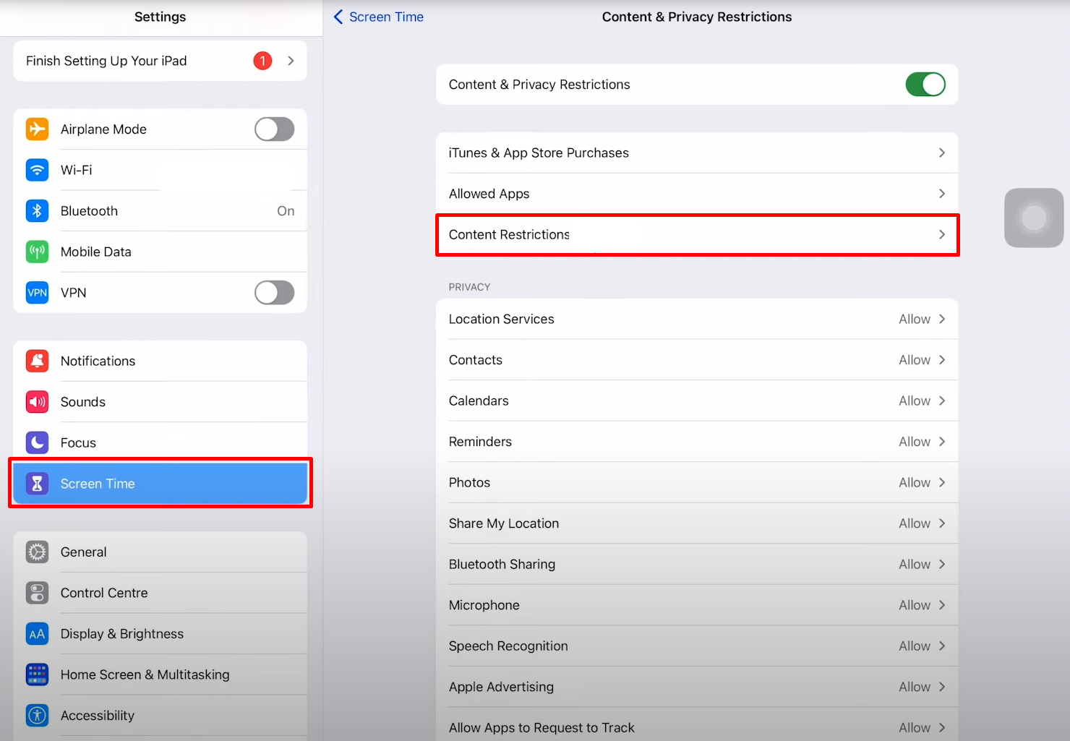
Task: Open General settings in sidebar
Action: point(160,552)
